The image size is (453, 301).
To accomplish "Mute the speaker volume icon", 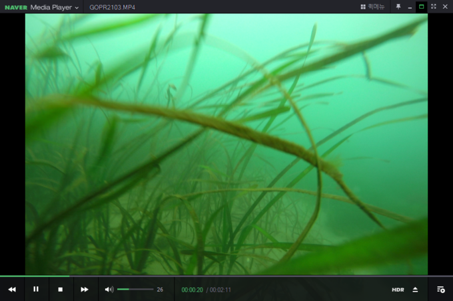I will (x=109, y=289).
